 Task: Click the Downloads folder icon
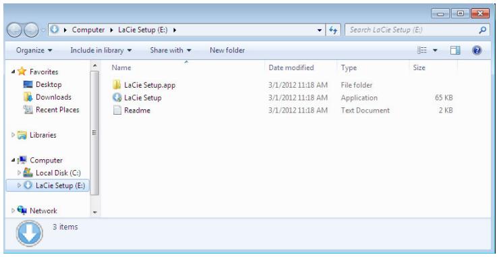coord(28,97)
